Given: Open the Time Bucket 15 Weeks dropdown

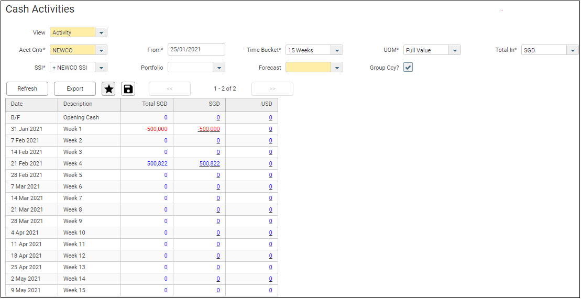Looking at the screenshot, I should tap(337, 50).
